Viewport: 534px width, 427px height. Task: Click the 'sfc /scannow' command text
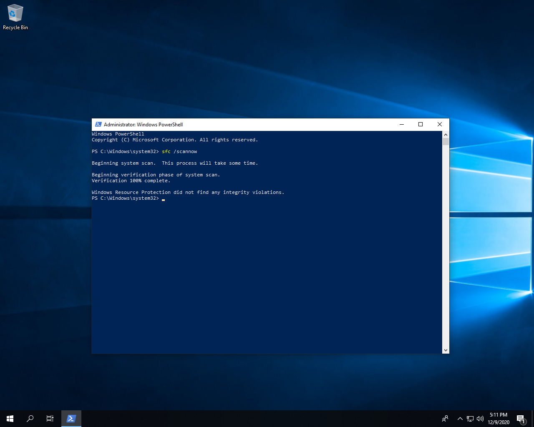pos(179,151)
